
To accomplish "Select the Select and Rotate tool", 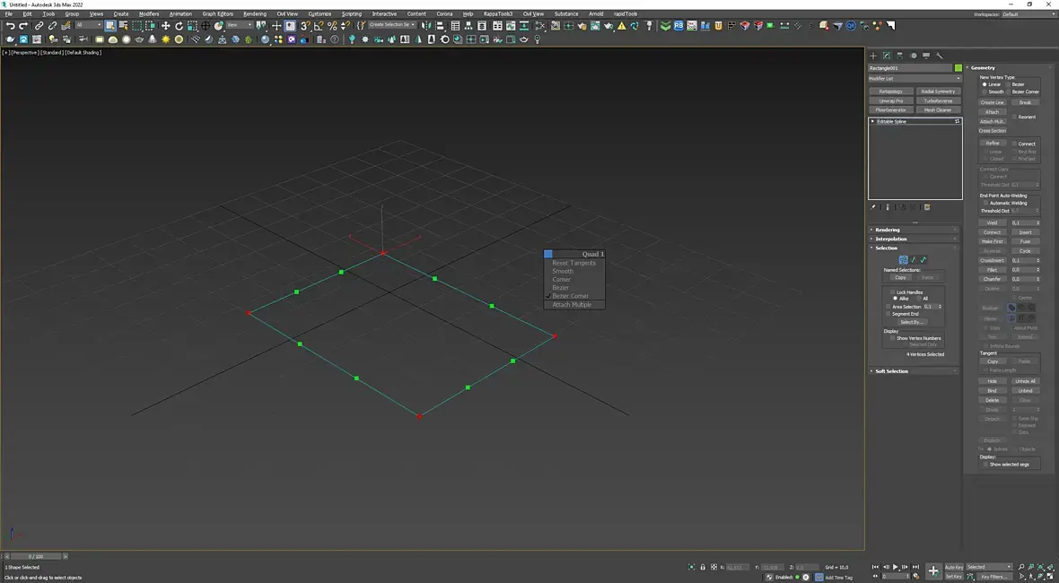I will coord(179,26).
